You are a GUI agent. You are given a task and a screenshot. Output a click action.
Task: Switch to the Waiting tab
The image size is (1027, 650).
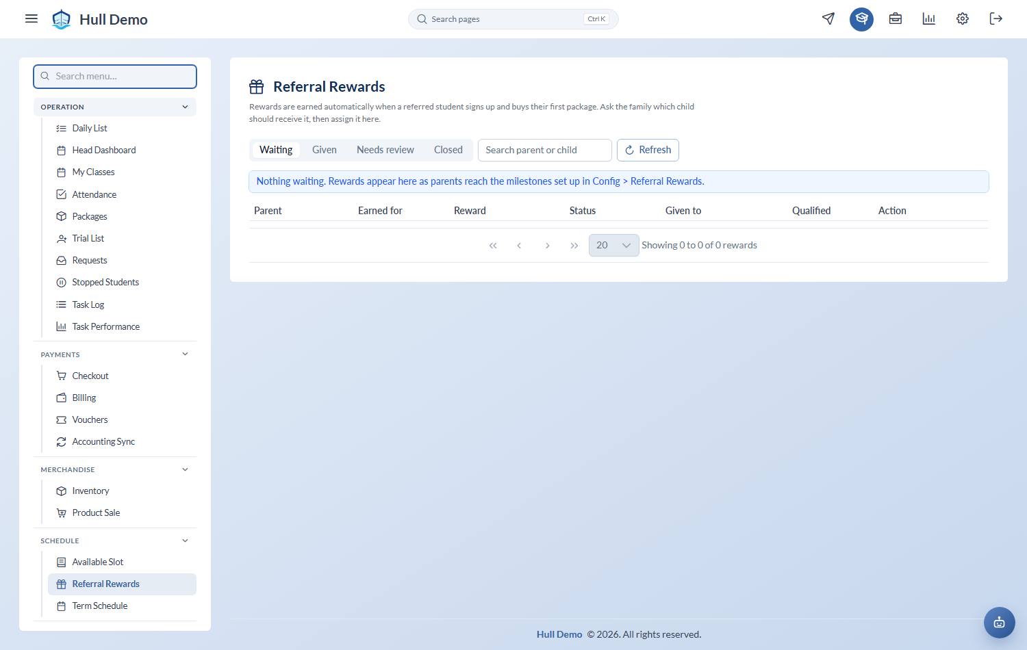(276, 150)
